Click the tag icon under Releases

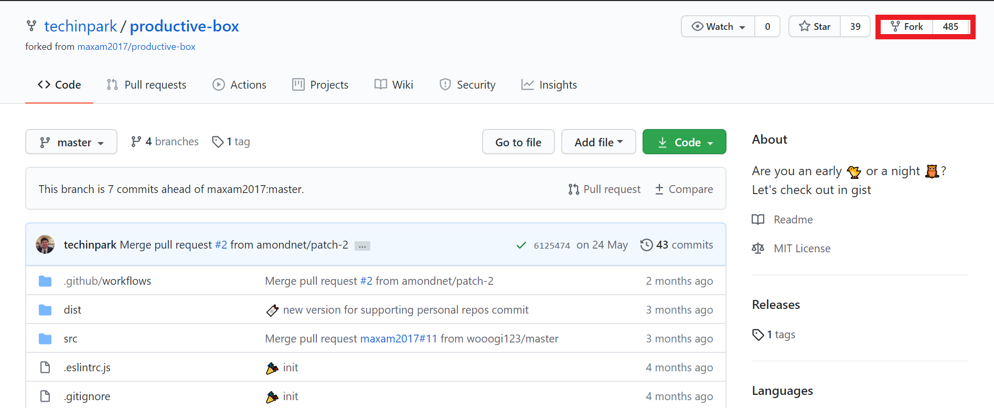pyautogui.click(x=758, y=335)
